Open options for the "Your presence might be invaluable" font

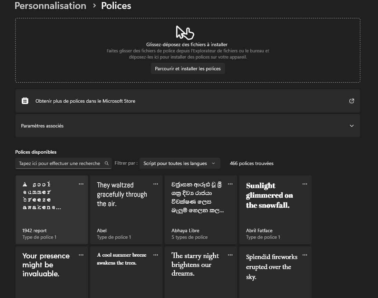(x=81, y=255)
